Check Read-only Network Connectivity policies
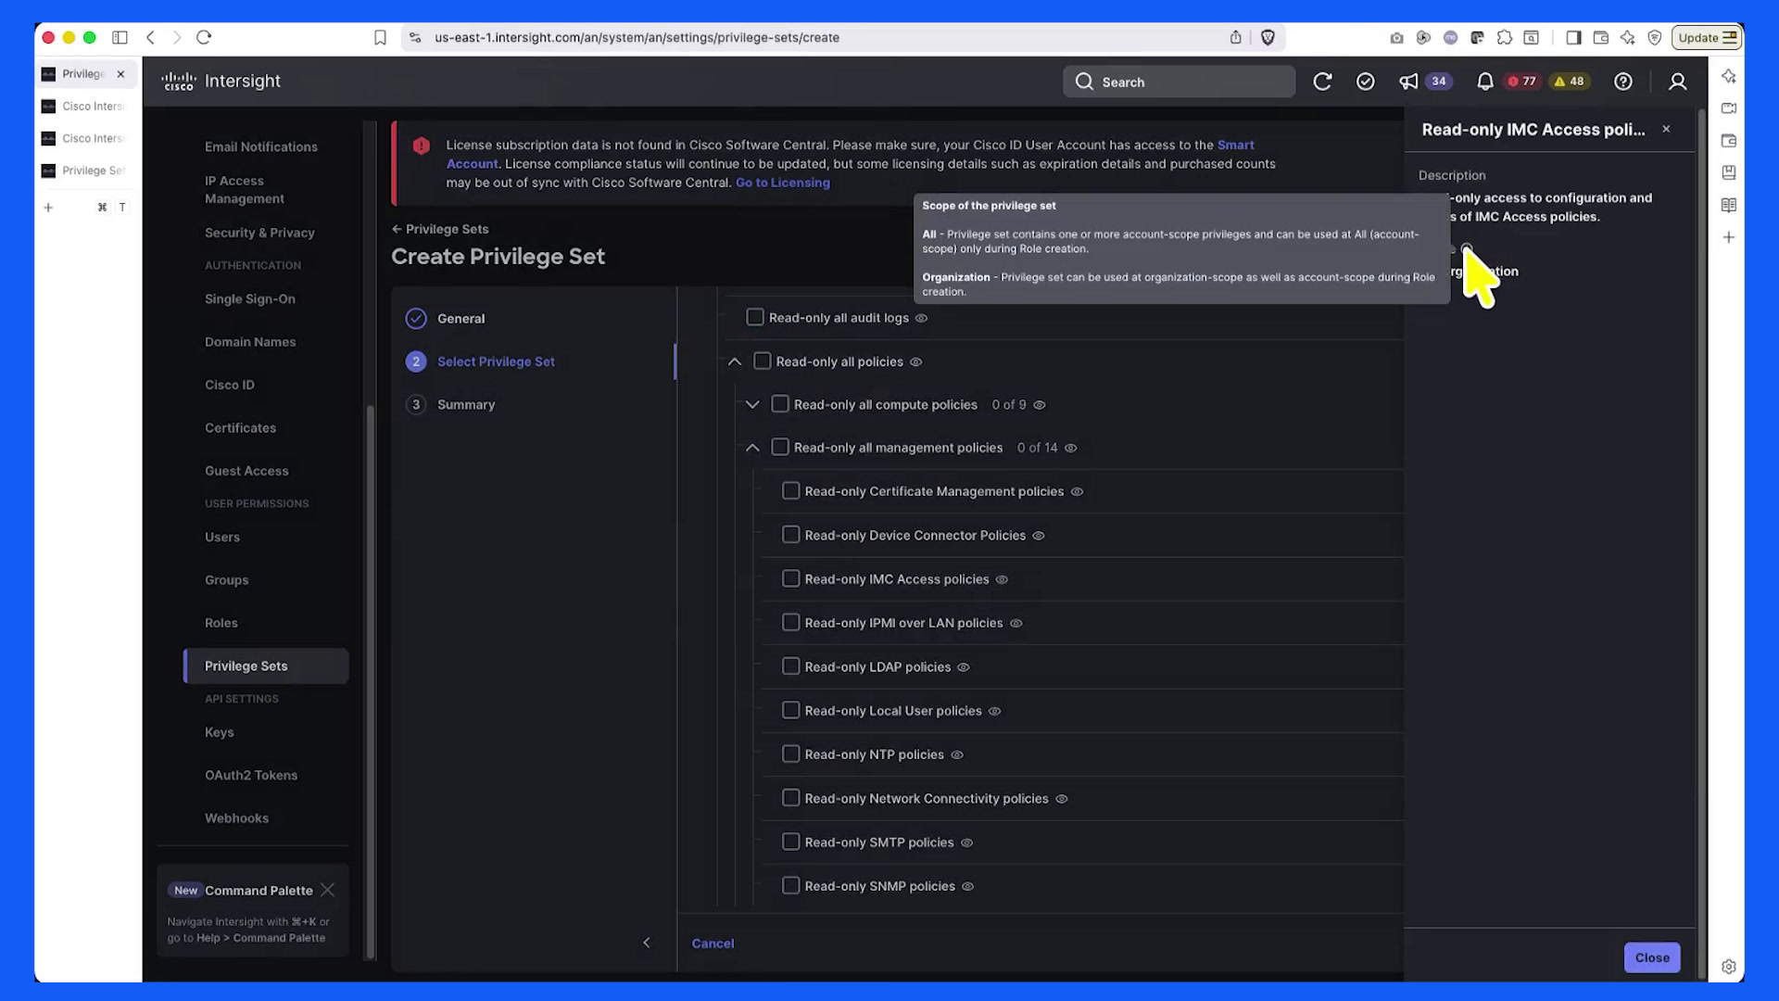Image resolution: width=1779 pixels, height=1001 pixels. pyautogui.click(x=790, y=798)
